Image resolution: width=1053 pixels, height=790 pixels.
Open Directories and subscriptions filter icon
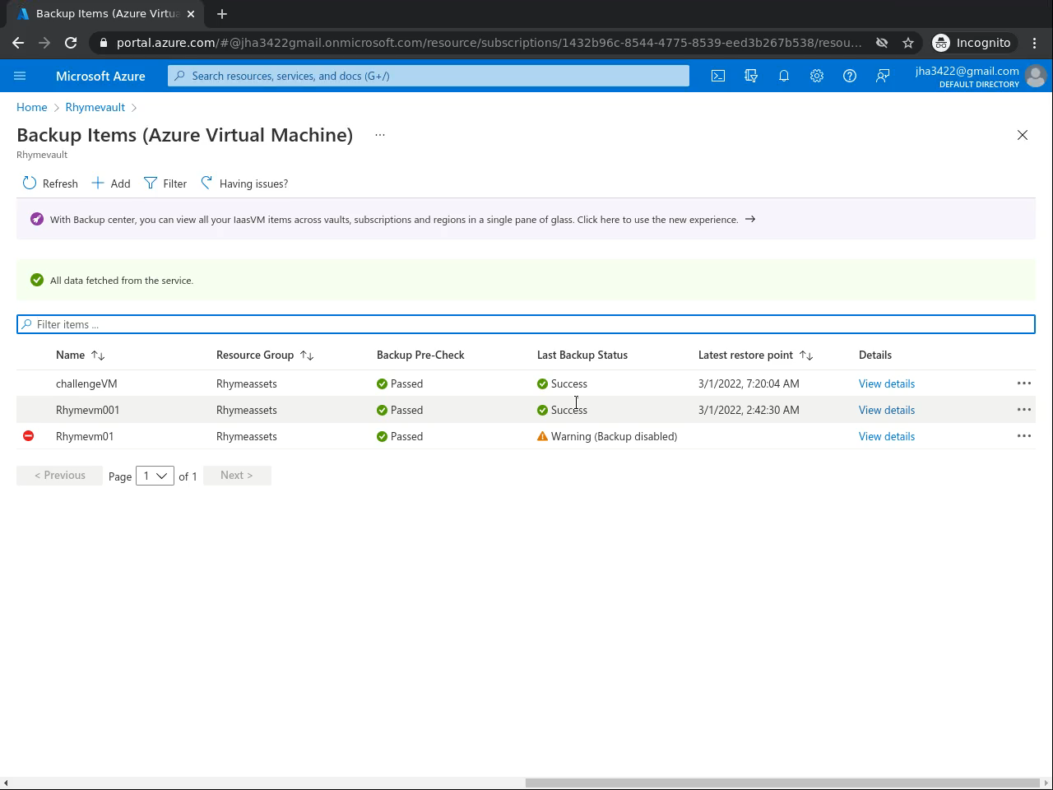click(x=751, y=76)
